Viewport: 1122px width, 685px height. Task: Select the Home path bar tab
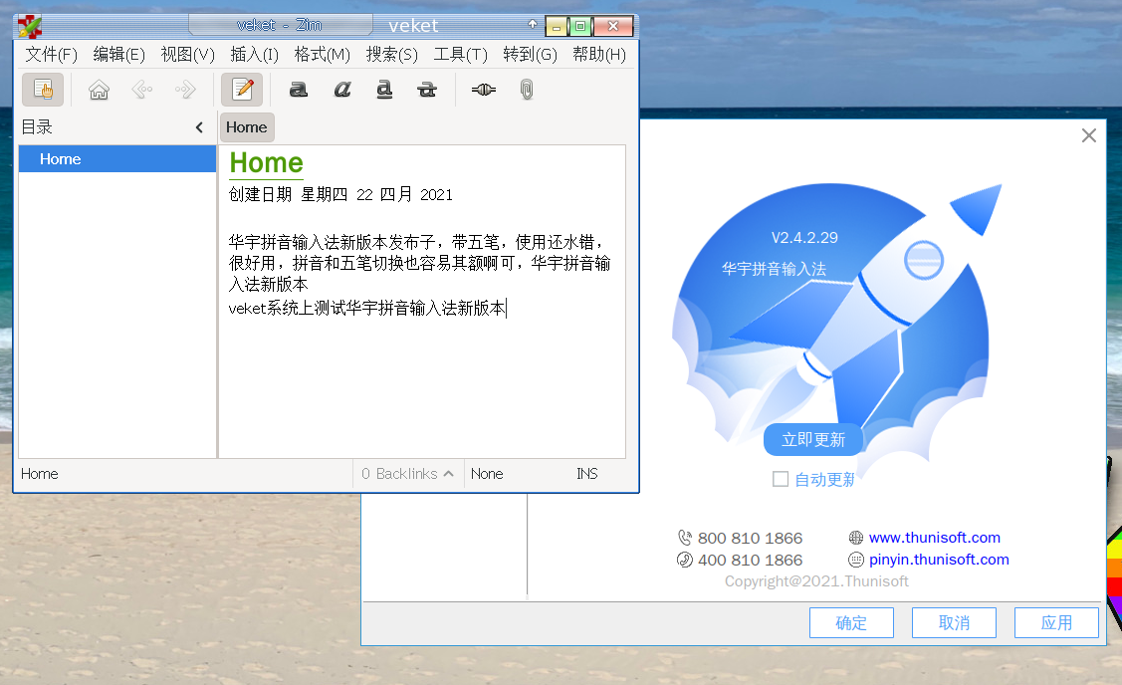click(247, 127)
